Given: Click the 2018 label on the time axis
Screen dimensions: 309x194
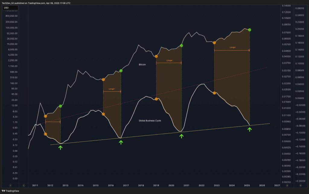Looking at the screenshot, I should coord(141,186).
